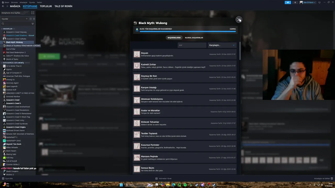Select World of Tanks in library
Screen dimensions: 335x188
tap(12, 59)
